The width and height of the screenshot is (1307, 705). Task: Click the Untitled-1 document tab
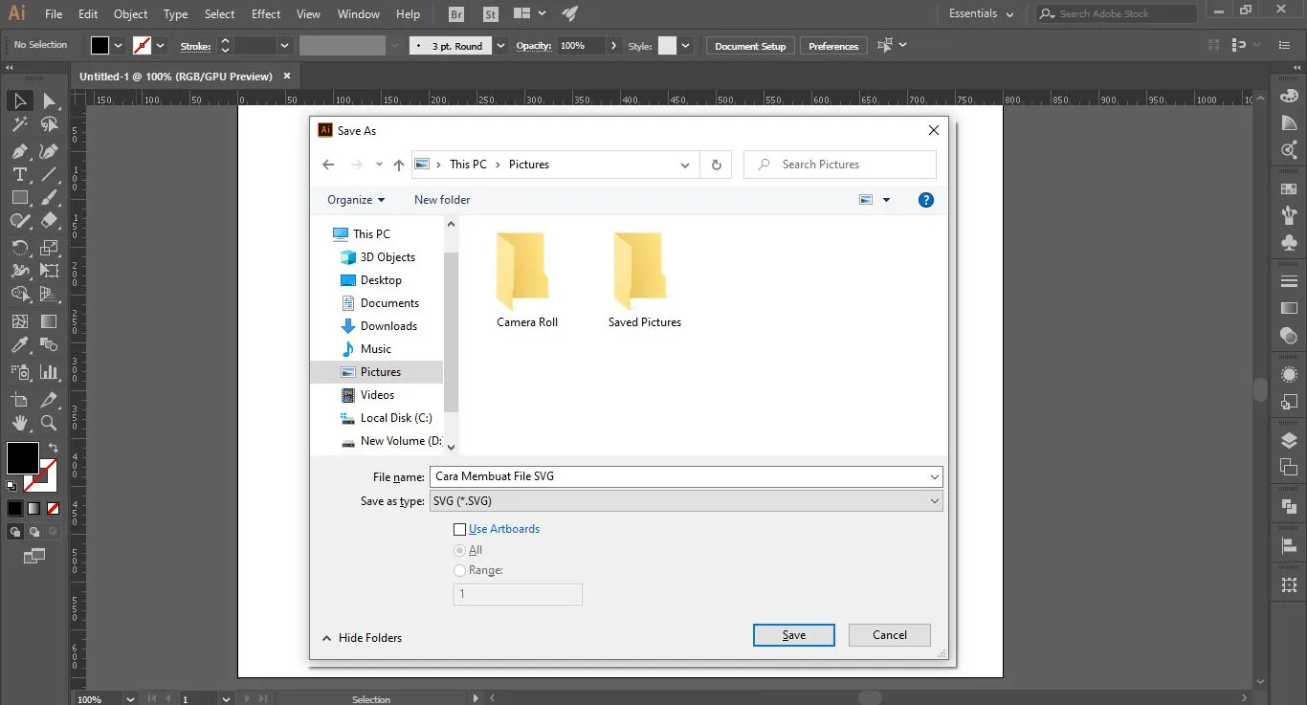coord(177,76)
